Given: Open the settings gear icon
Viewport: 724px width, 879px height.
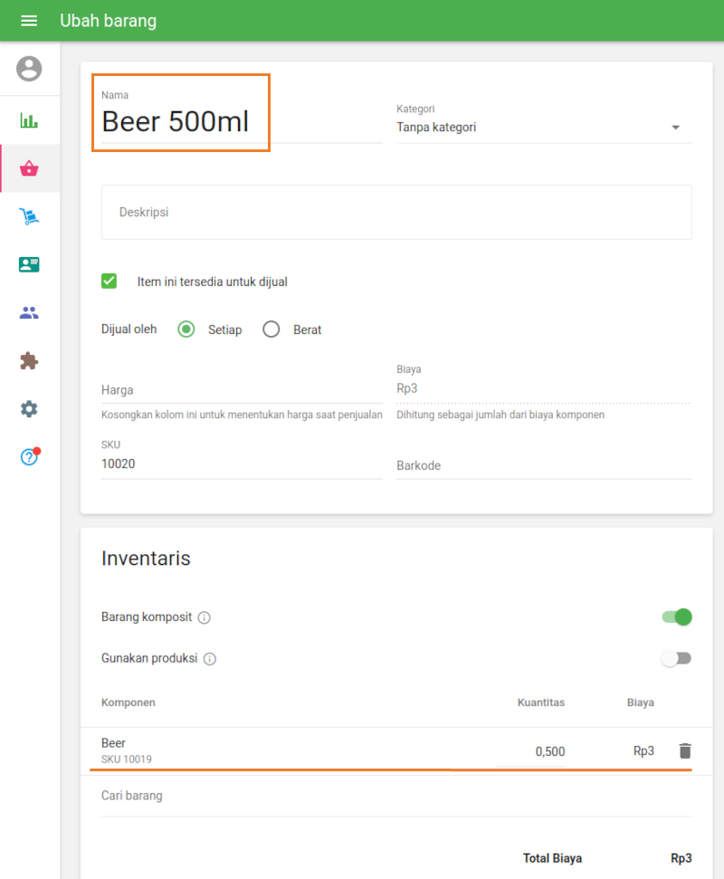Looking at the screenshot, I should tap(29, 409).
